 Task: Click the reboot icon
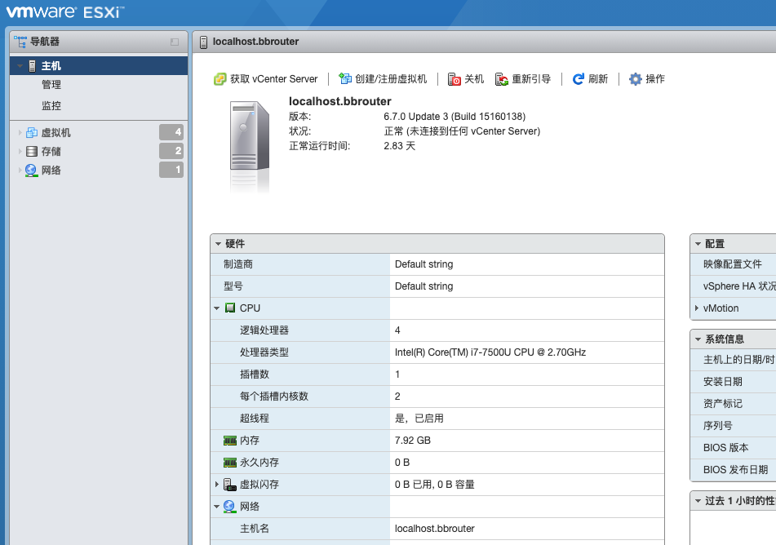click(501, 79)
